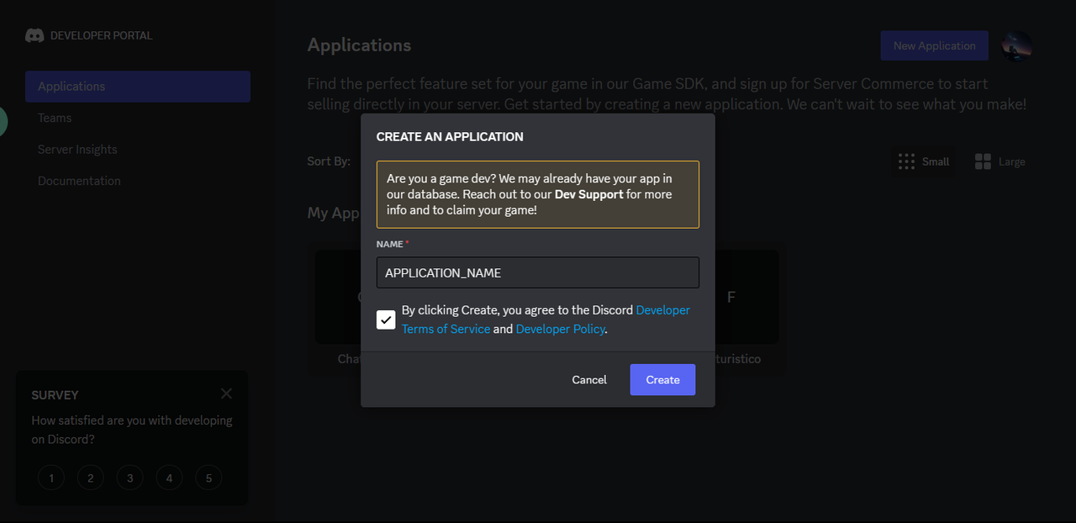Cancel the application creation dialog

pos(589,380)
